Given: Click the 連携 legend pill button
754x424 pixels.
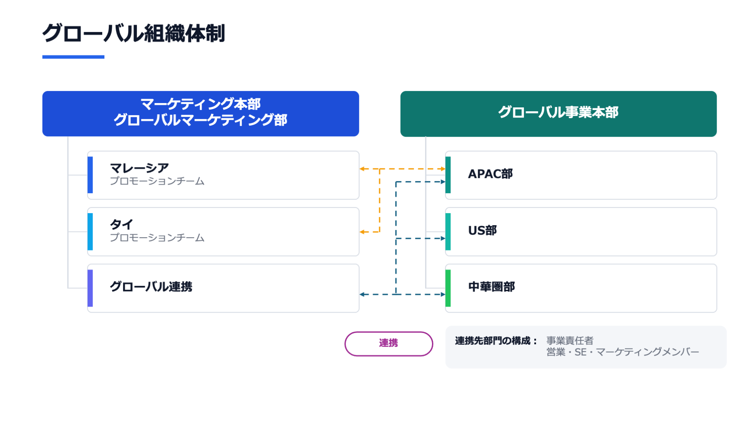Looking at the screenshot, I should click(x=389, y=344).
